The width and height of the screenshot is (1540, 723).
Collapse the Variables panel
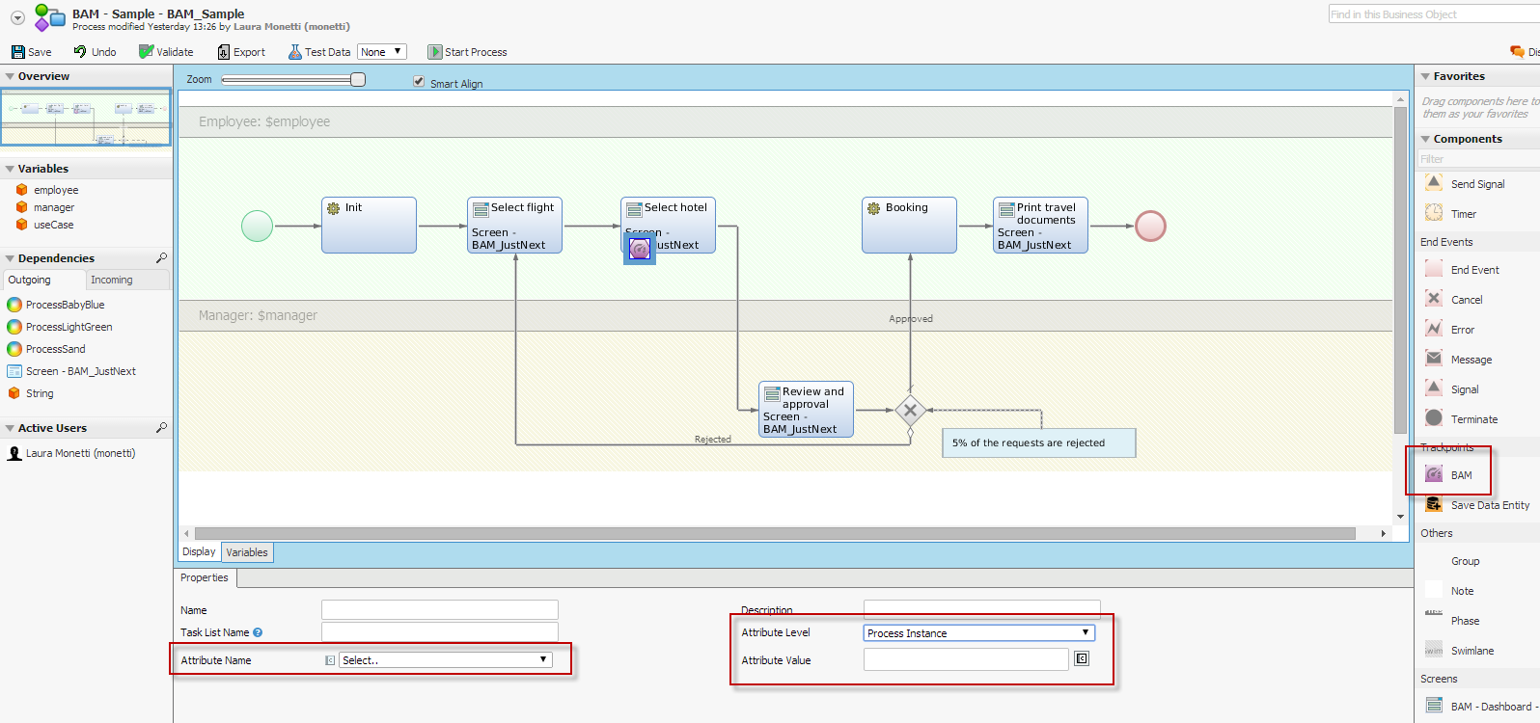coord(10,169)
